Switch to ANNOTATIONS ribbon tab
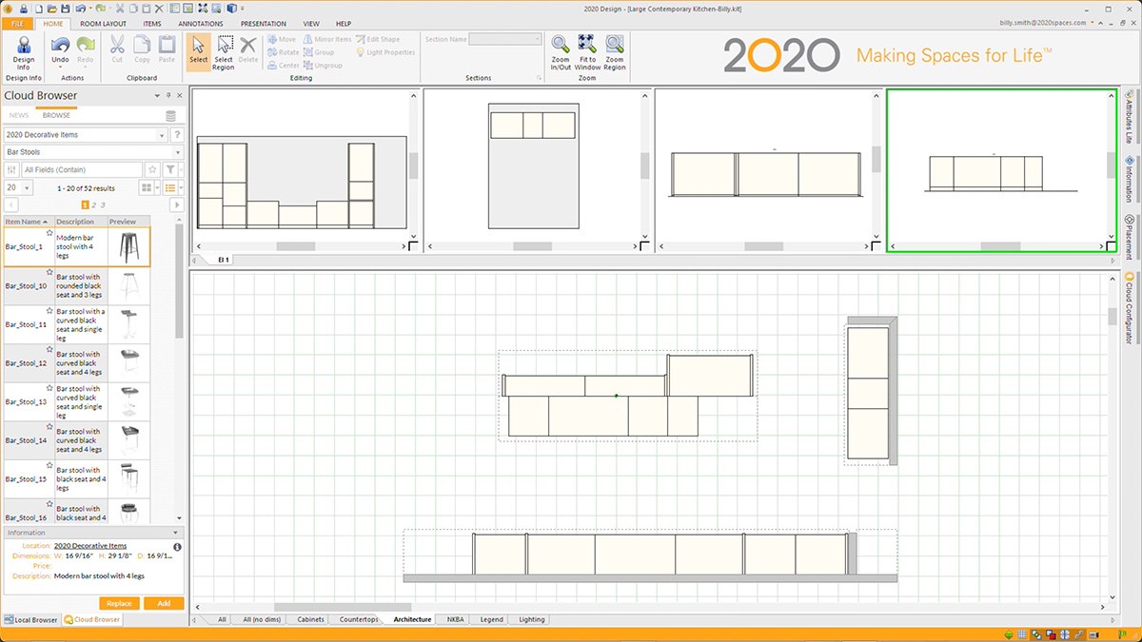This screenshot has height=642, width=1142. point(201,23)
